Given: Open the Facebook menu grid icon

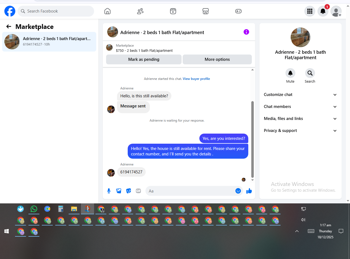Looking at the screenshot, I should [310, 11].
